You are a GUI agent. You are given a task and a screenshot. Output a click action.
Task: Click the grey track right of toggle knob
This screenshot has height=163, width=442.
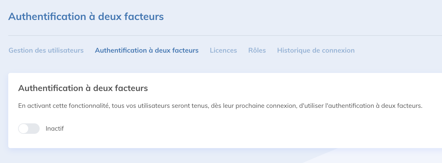point(34,129)
